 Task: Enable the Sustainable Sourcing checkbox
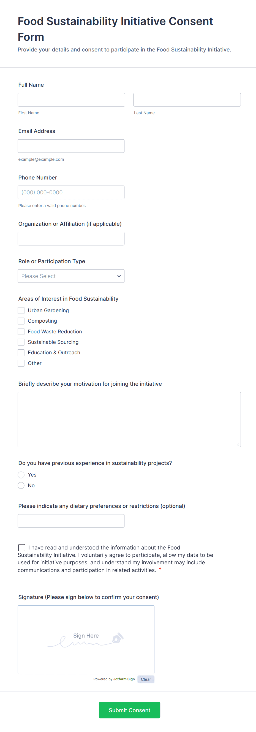coord(21,342)
